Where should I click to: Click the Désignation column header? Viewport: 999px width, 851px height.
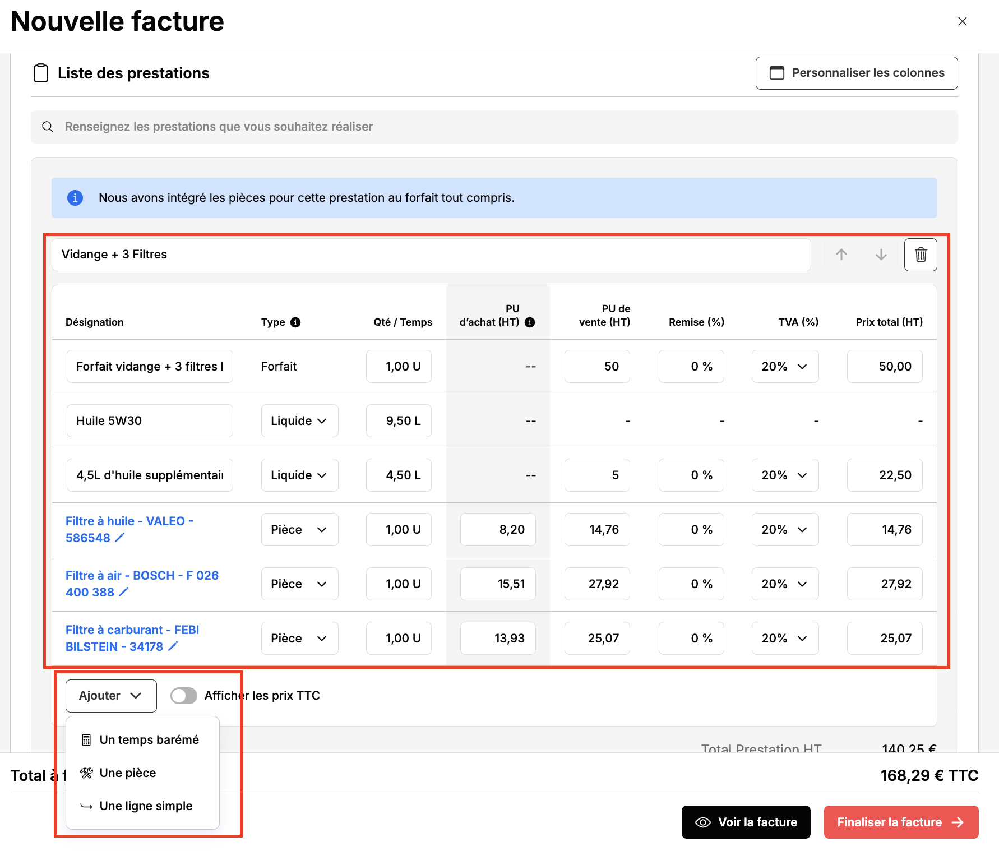tap(94, 322)
